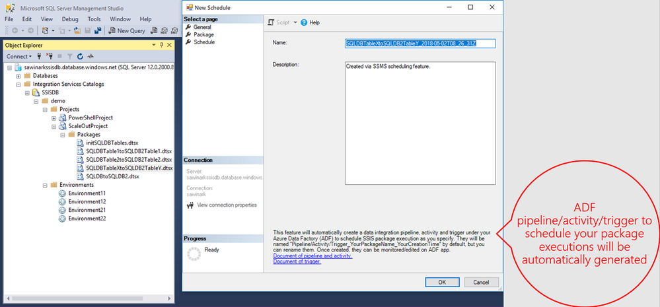Click the View connection properties icon
Screen dimensions: 660x307
click(190, 205)
